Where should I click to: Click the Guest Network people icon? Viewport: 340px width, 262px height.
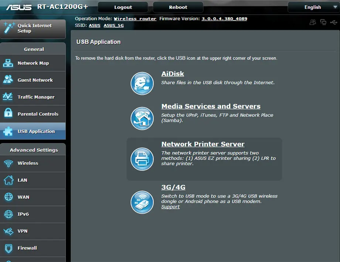coord(8,79)
